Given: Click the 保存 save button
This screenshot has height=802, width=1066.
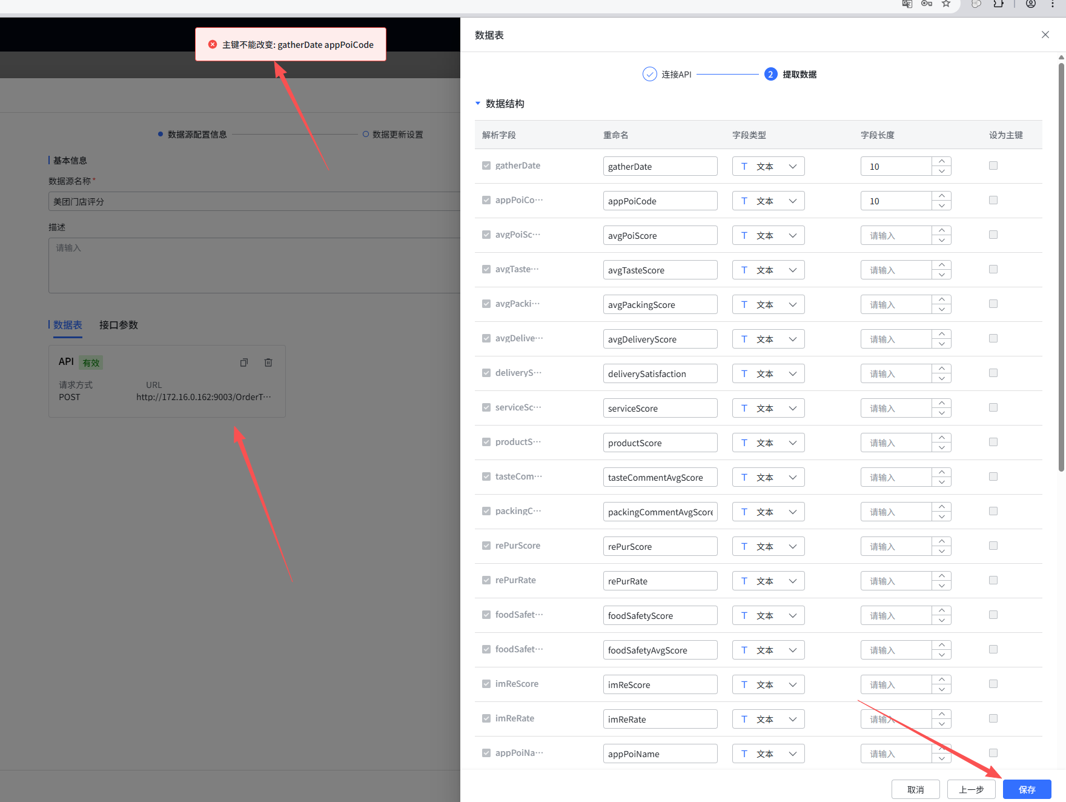Looking at the screenshot, I should (x=1027, y=789).
